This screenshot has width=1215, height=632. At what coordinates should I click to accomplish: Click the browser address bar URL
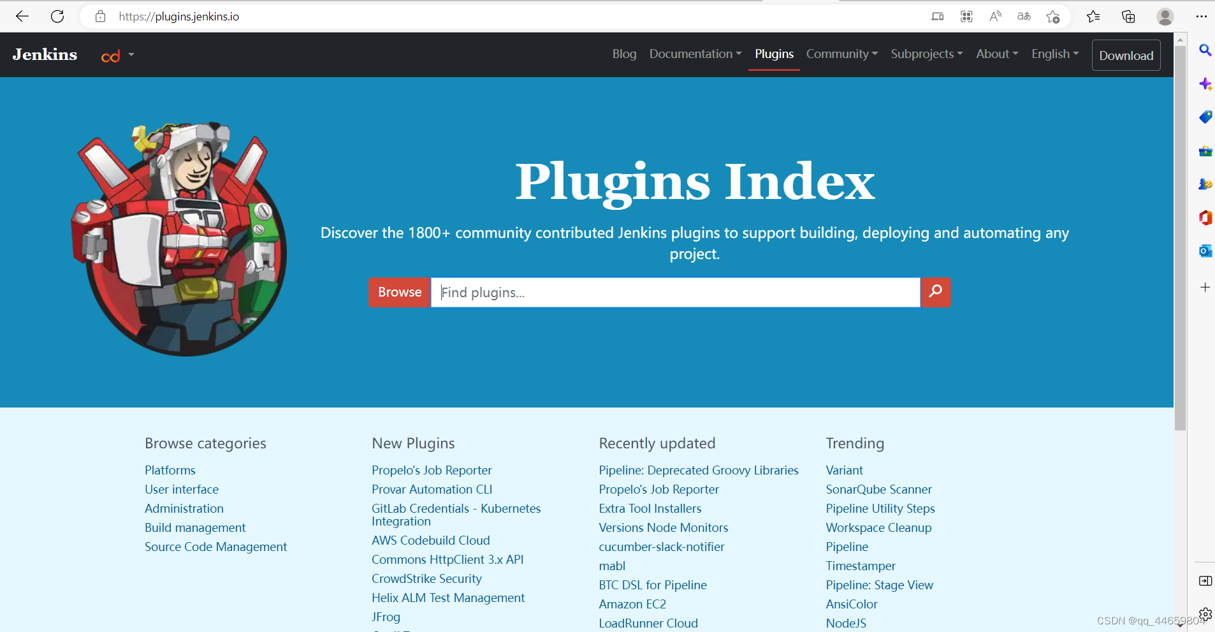[x=179, y=17]
